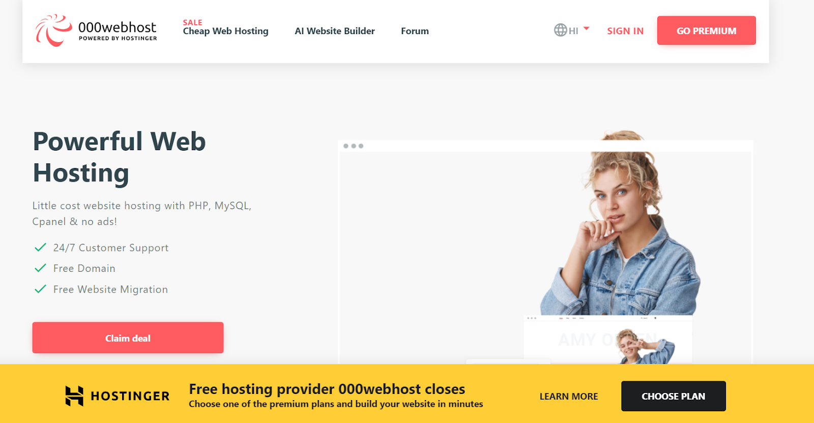Screen dimensions: 814x423
Task: Click the Claim deal button
Action: (x=128, y=337)
